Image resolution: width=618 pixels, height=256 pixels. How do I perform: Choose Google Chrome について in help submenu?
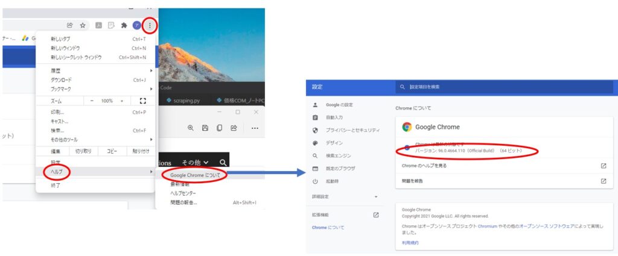tap(210, 175)
